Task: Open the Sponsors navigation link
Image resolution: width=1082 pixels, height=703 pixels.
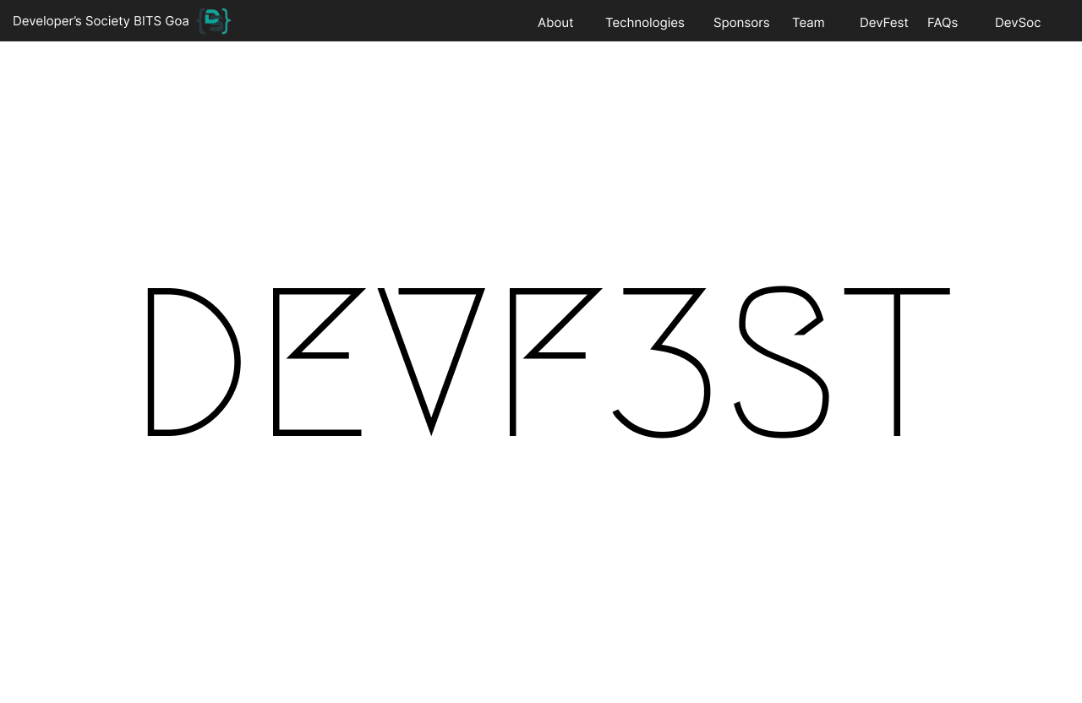Action: point(741,23)
